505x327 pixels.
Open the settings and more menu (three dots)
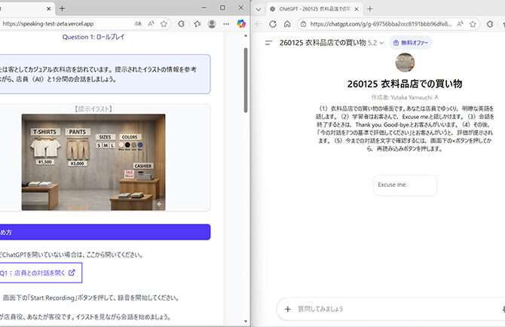point(226,23)
